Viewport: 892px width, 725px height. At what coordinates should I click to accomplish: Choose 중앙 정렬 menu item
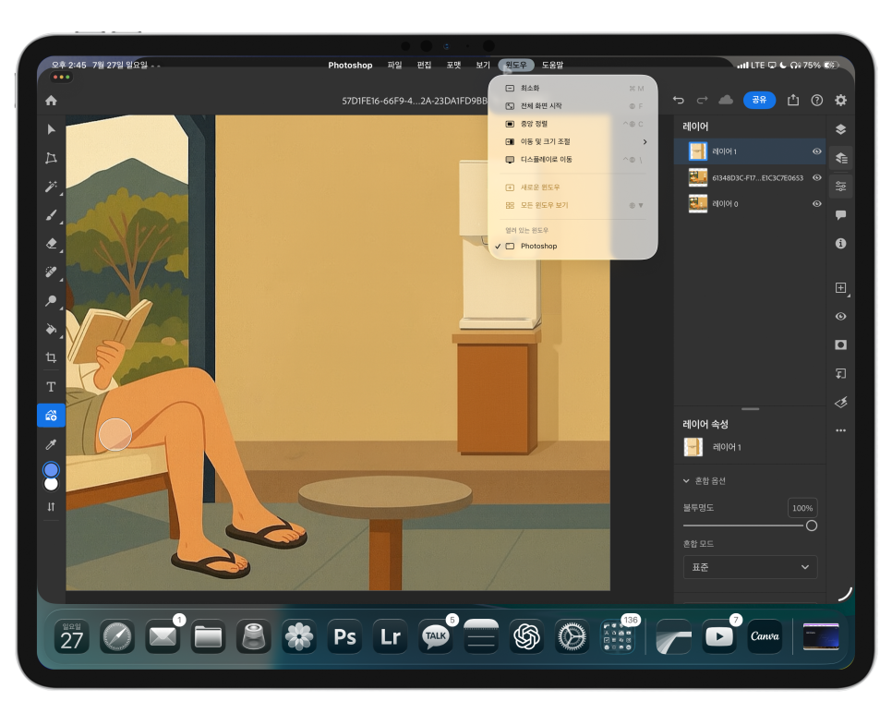click(573, 124)
